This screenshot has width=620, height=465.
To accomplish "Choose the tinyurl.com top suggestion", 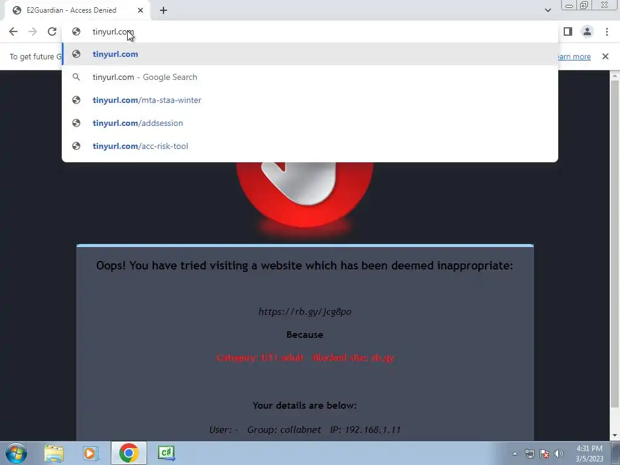I will [310, 54].
